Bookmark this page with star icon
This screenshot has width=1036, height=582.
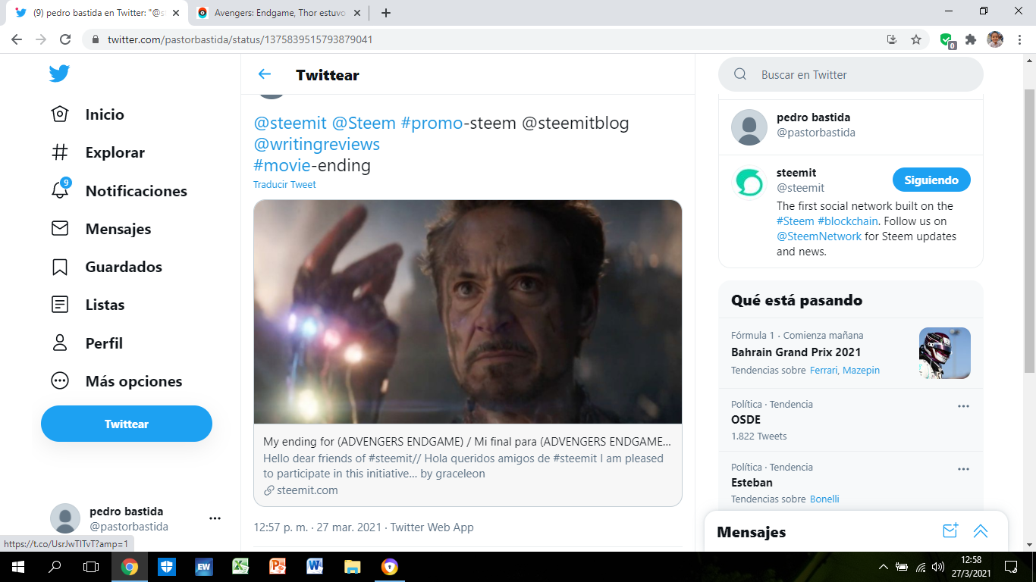pyautogui.click(x=916, y=39)
